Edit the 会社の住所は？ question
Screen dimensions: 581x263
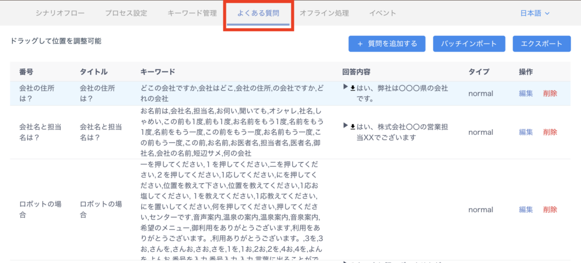click(x=525, y=94)
